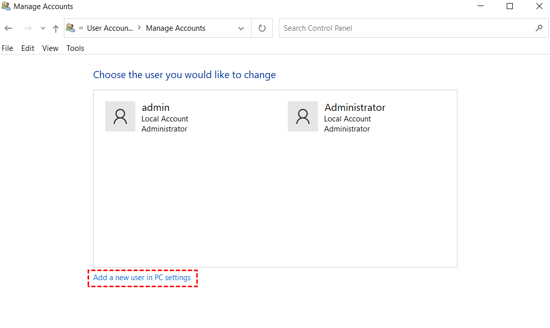Open the recent locations dropdown arrow
550x328 pixels.
click(43, 28)
